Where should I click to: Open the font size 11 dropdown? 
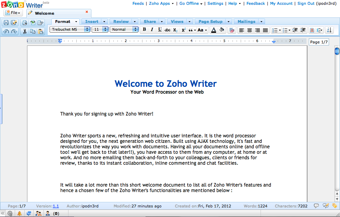pyautogui.click(x=100, y=29)
